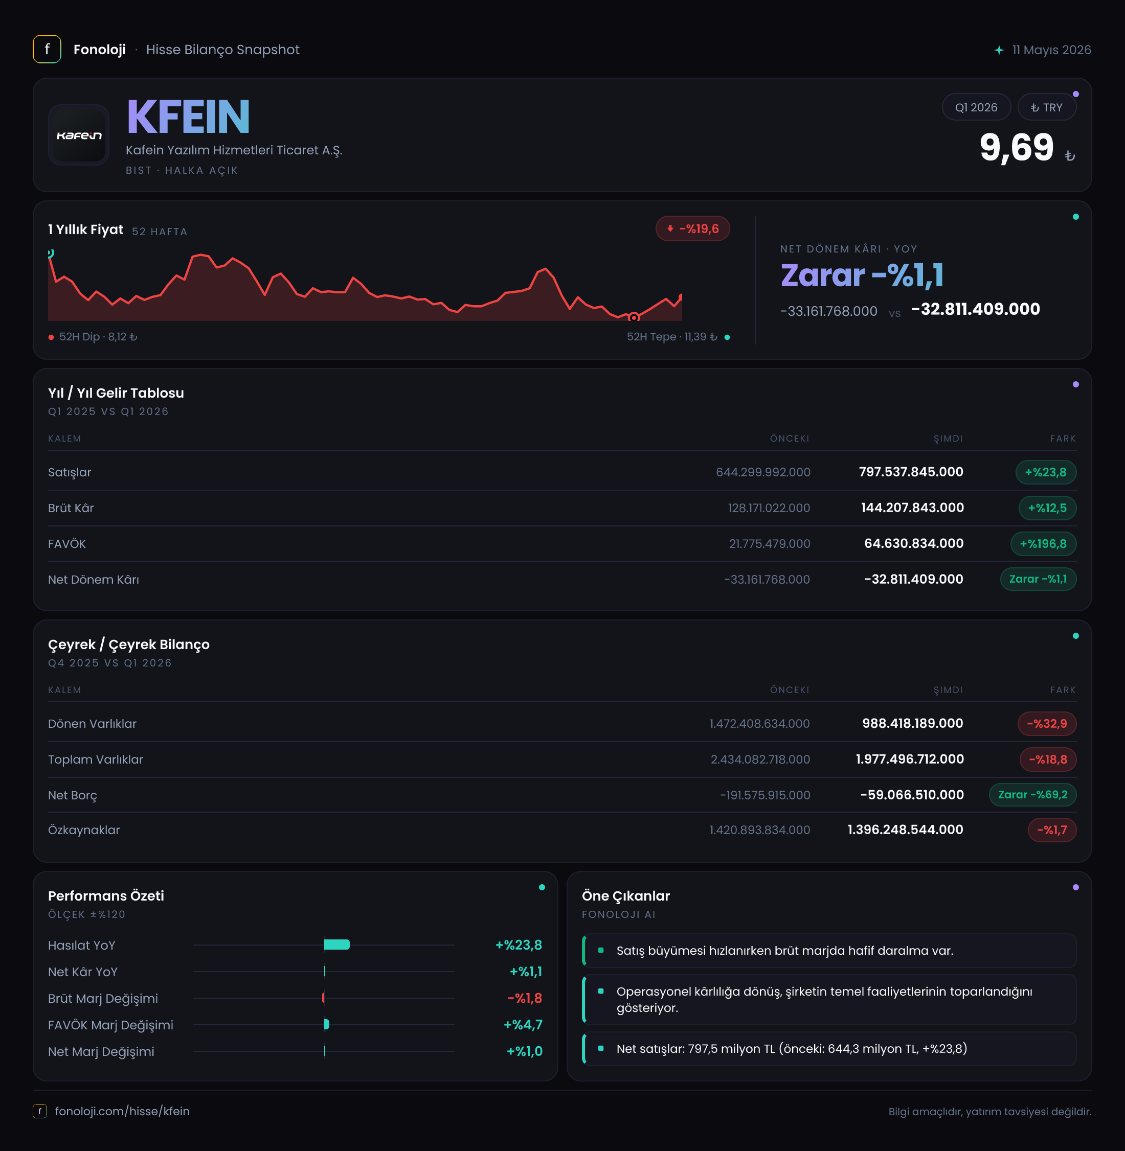The width and height of the screenshot is (1125, 1151).
Task: Click the -%32,9 badge for Dönen Varlıklar
Action: click(1046, 723)
